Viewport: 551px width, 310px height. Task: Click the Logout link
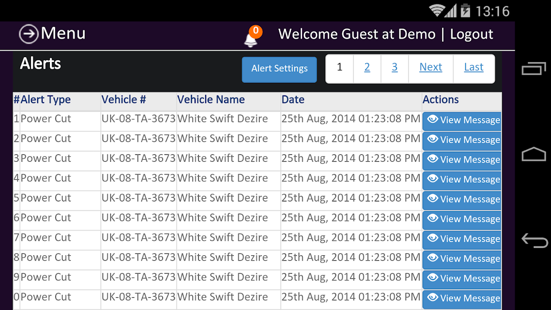471,34
